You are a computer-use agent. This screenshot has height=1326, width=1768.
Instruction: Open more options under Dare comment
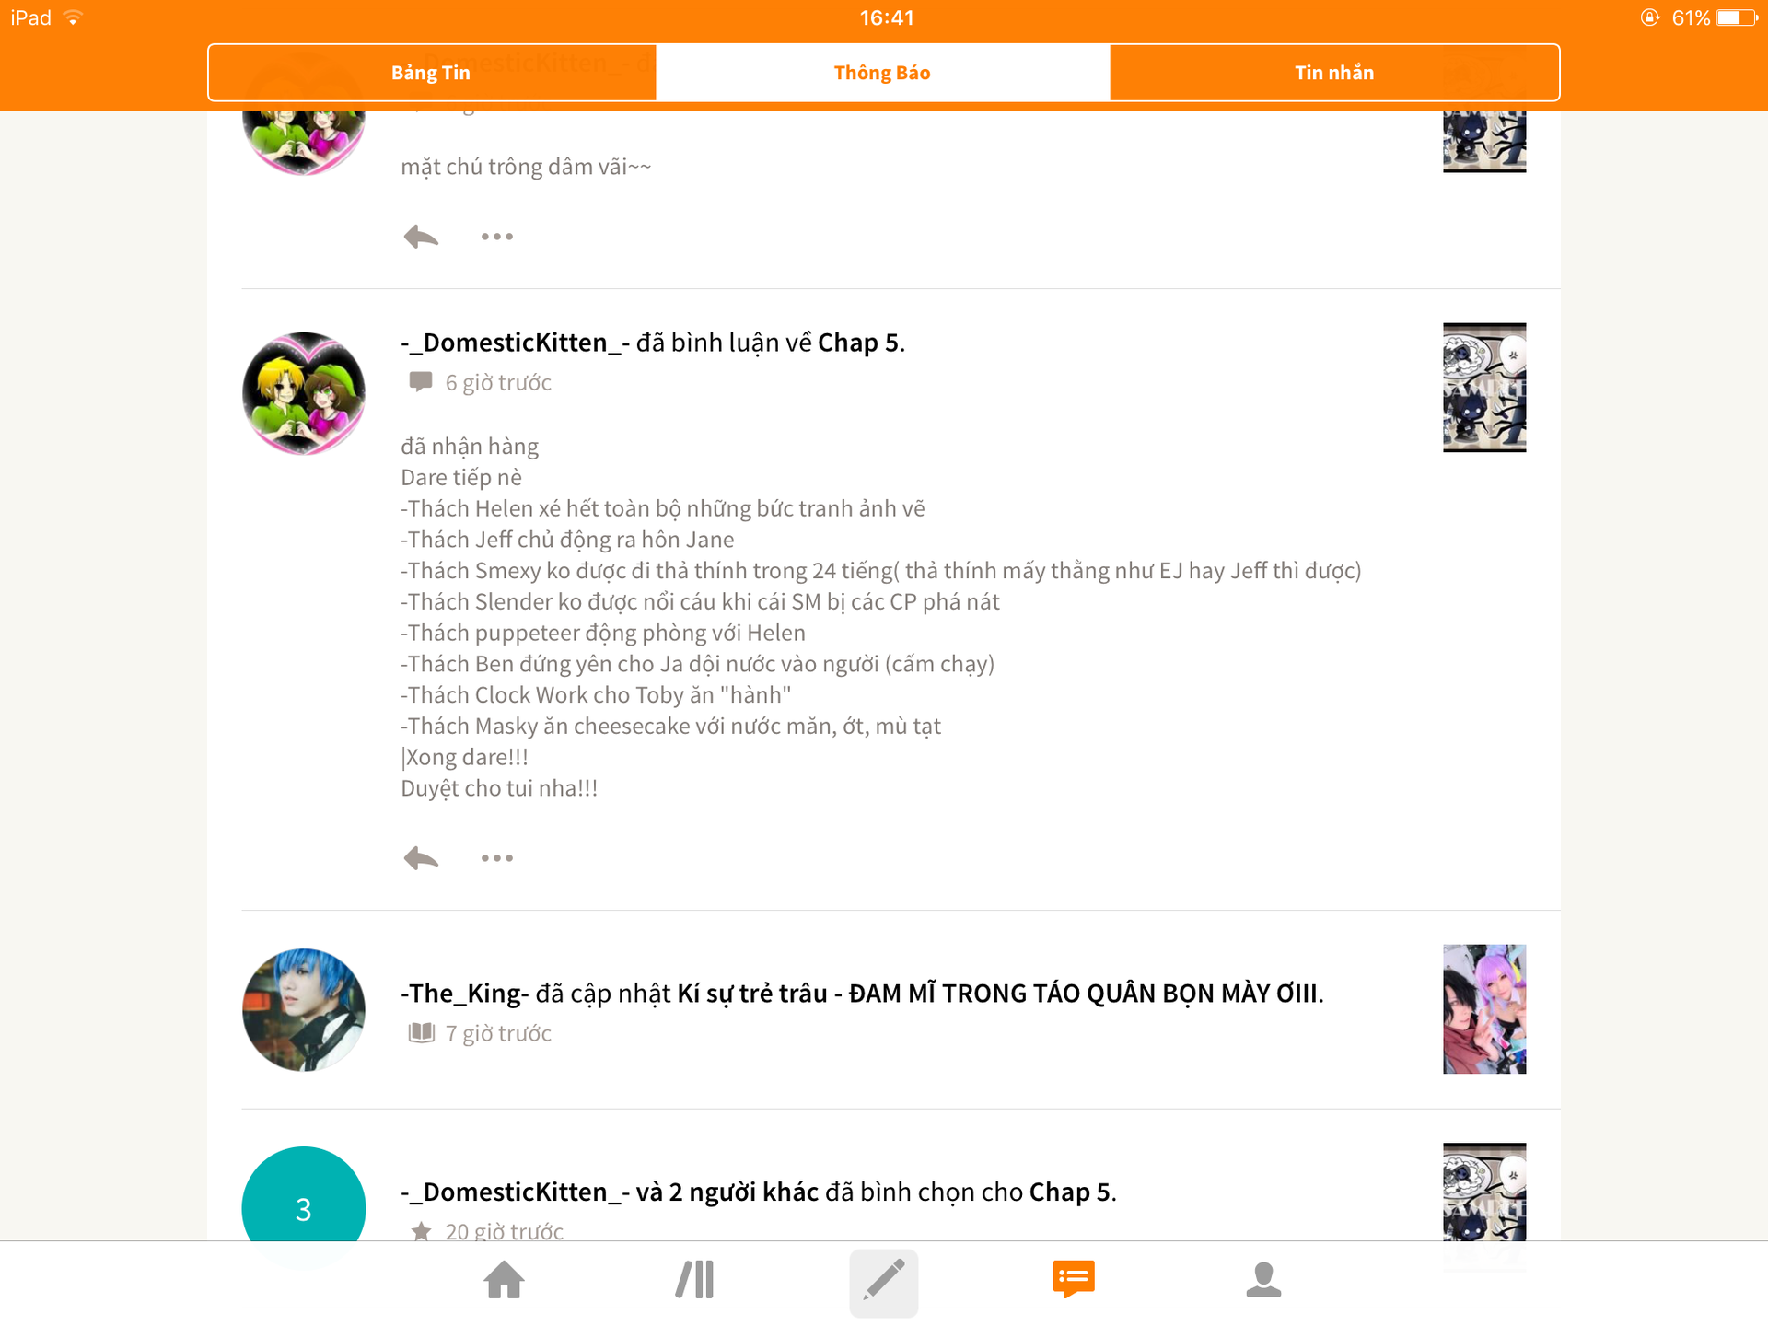[497, 858]
